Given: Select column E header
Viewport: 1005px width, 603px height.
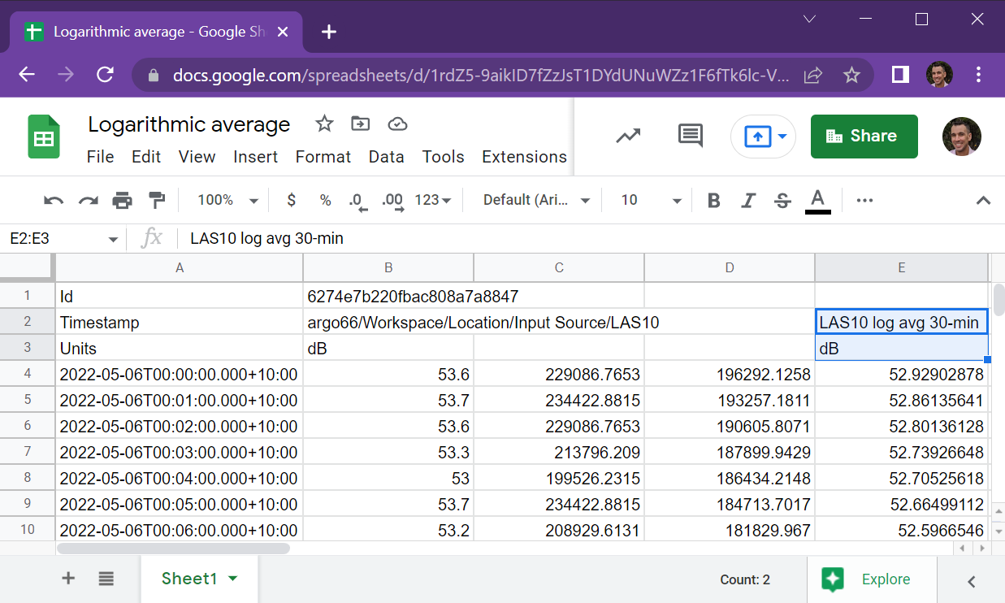Looking at the screenshot, I should (x=901, y=267).
